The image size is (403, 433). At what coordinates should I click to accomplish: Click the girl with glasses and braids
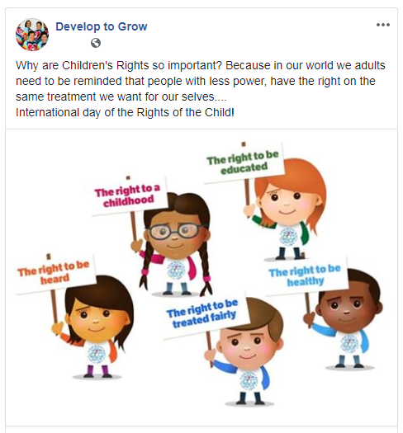tap(174, 244)
